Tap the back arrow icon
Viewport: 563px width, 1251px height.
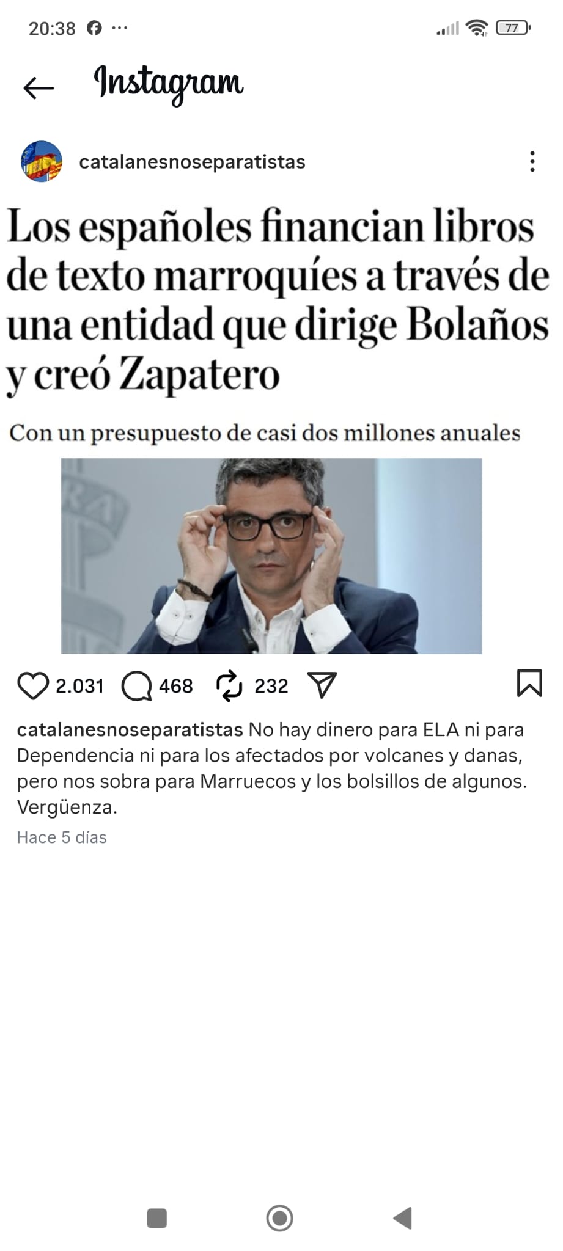pyautogui.click(x=39, y=89)
